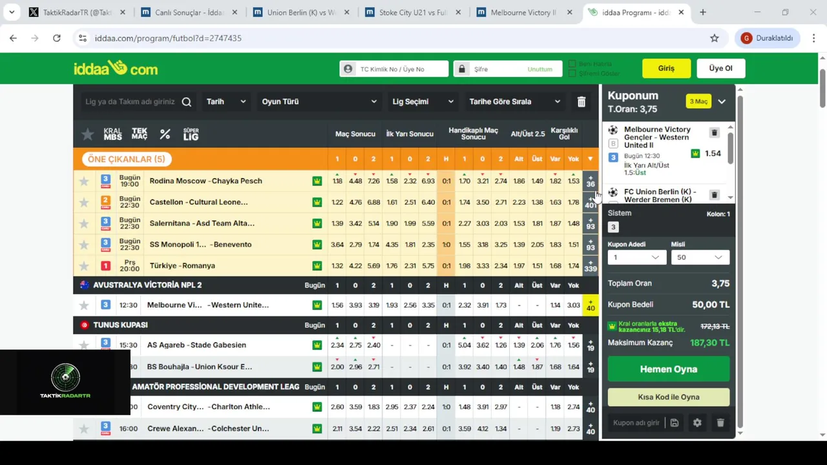Favorite the Melbourne Vi... match star
This screenshot has height=465, width=827.
84,305
